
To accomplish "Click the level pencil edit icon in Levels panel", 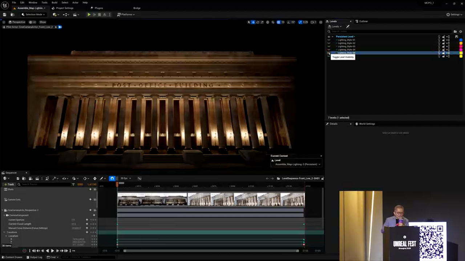I will pos(348,26).
